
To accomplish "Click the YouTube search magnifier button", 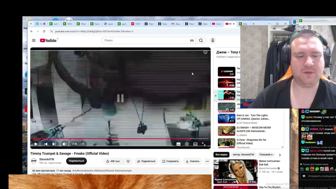I will coord(201,40).
